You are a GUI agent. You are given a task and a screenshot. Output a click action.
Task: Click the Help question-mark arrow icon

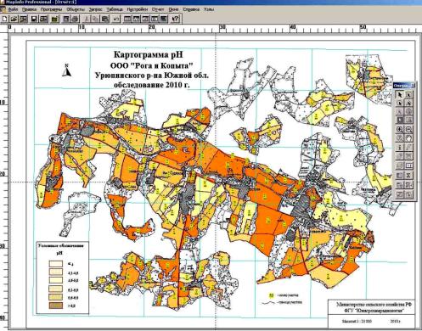(x=176, y=19)
